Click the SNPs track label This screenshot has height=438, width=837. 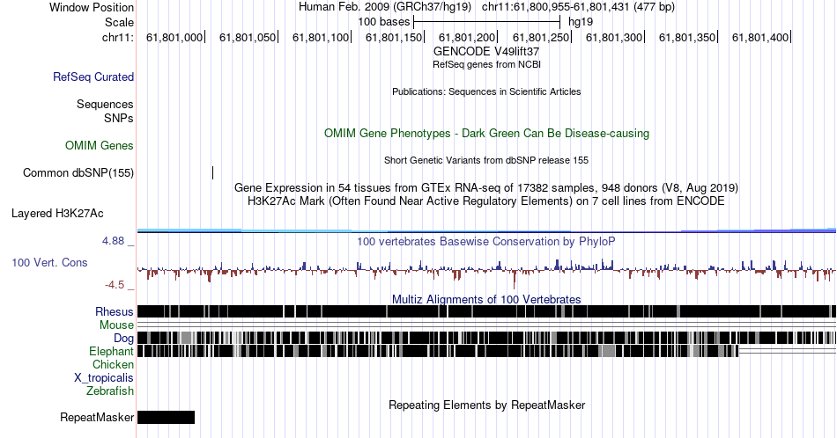pos(119,118)
